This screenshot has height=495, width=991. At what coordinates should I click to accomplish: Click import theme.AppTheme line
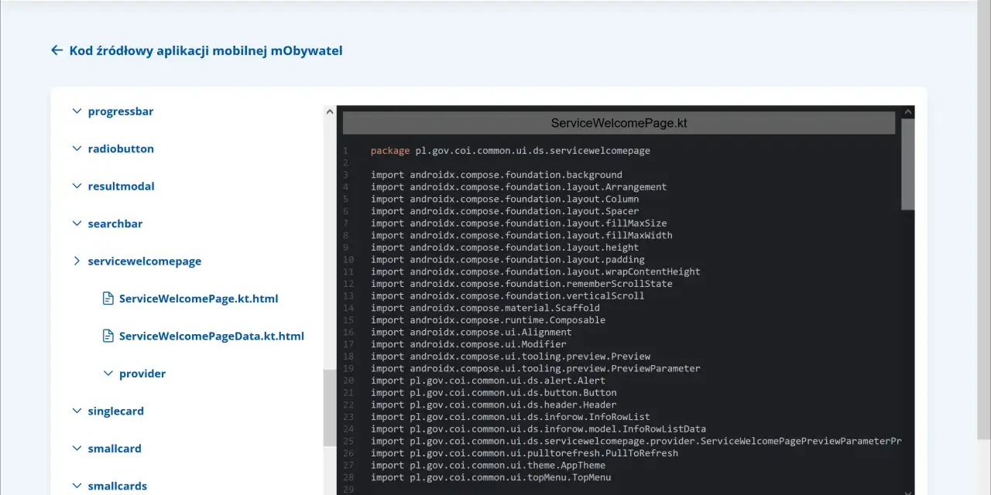[x=488, y=465]
